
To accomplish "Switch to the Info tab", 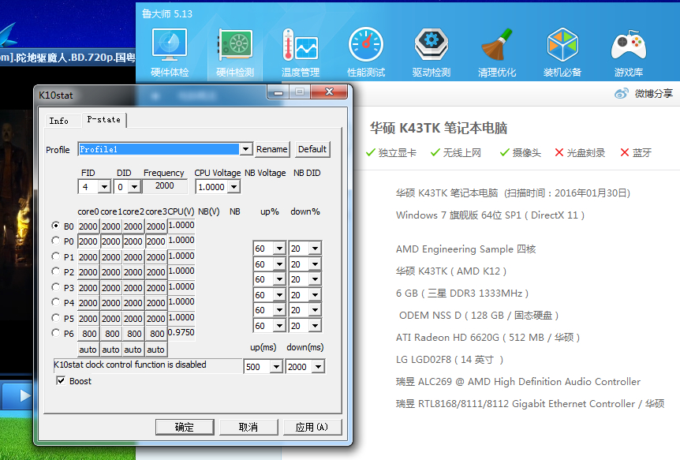I will pos(58,121).
